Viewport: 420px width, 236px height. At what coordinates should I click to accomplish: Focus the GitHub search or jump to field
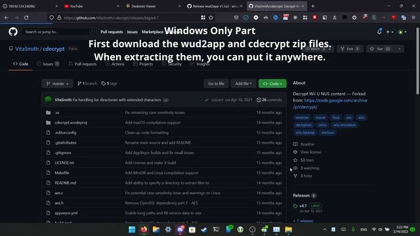click(x=58, y=32)
